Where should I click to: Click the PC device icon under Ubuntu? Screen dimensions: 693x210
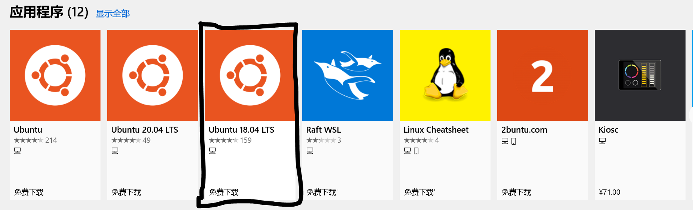click(17, 151)
